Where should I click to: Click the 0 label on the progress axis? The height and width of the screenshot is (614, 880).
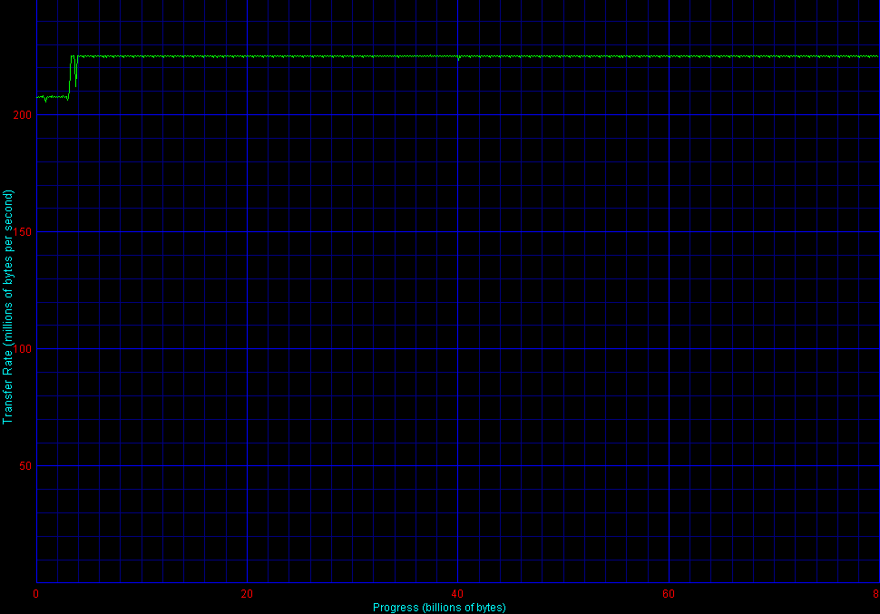coord(36,594)
